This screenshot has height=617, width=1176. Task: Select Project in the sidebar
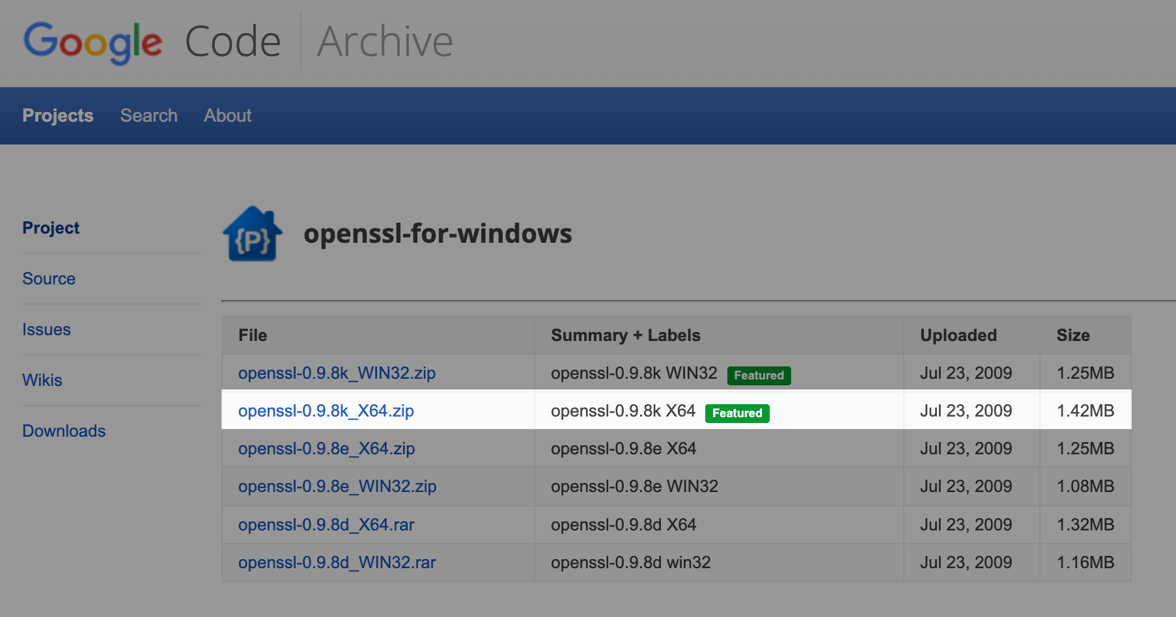[x=51, y=228]
